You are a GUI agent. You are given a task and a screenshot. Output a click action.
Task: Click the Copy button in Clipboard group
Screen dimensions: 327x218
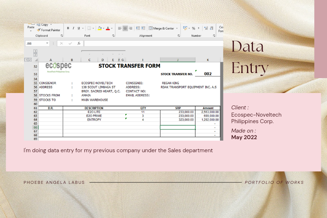click(43, 25)
